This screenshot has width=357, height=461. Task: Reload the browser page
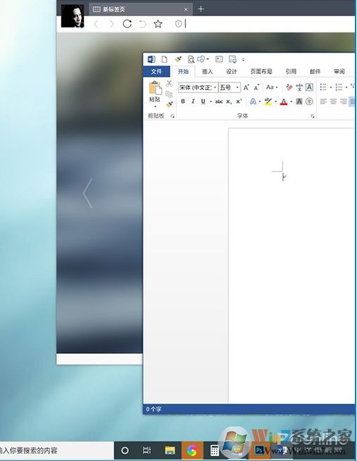click(127, 24)
